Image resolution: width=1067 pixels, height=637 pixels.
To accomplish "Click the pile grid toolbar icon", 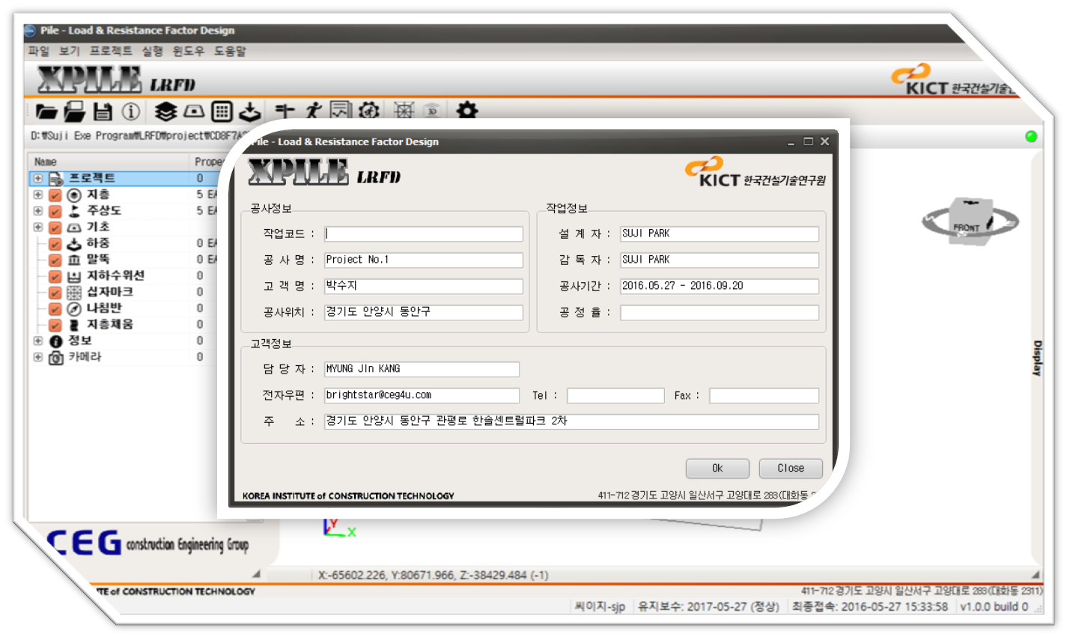I will pos(222,112).
